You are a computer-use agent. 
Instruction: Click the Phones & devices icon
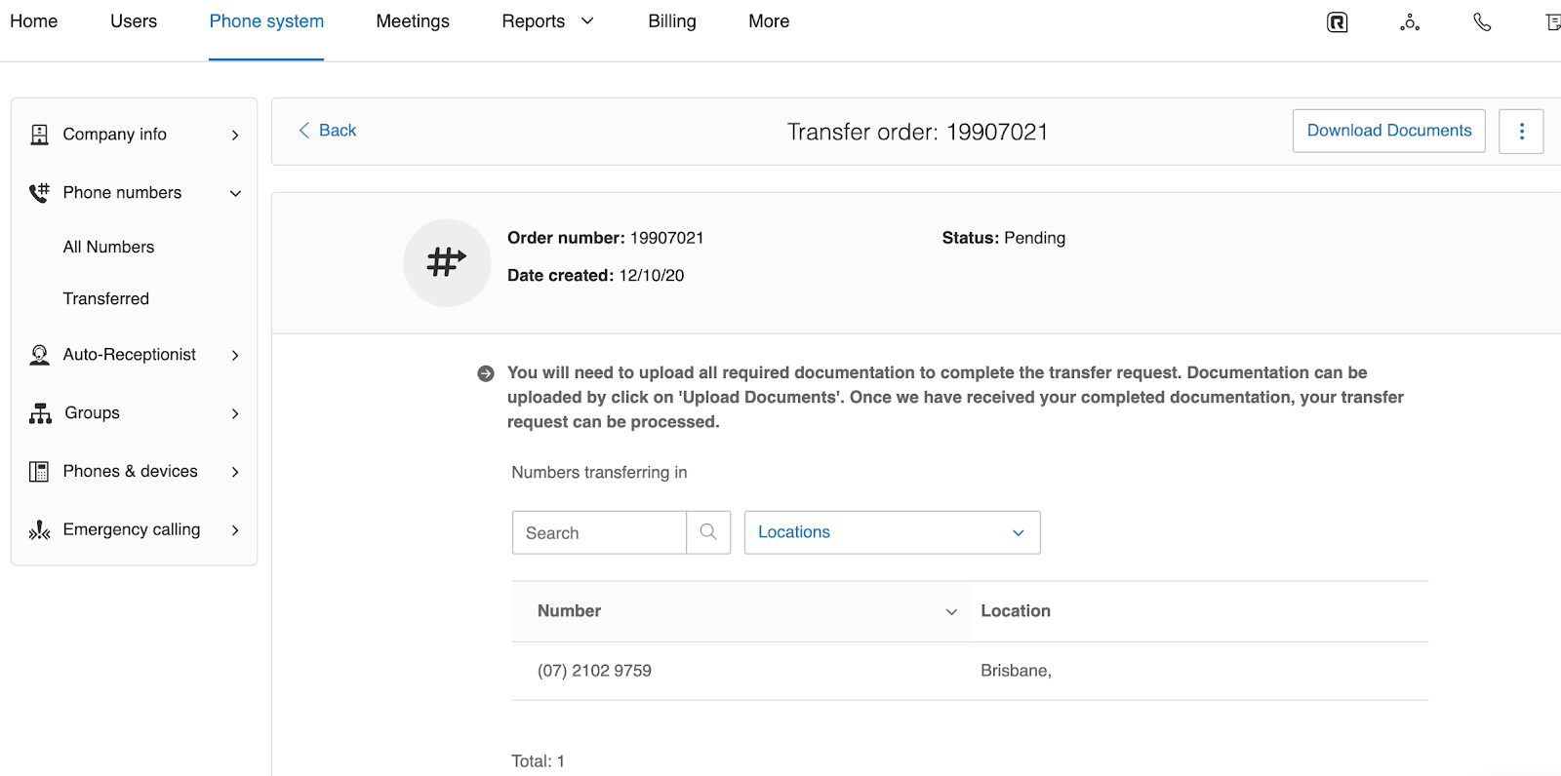point(39,472)
